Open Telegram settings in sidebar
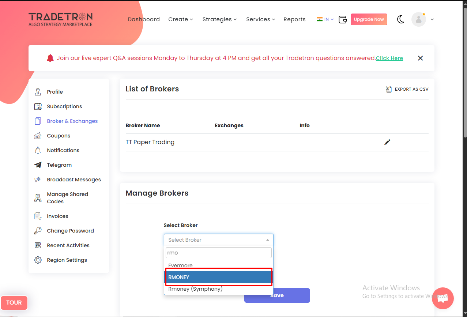Image resolution: width=467 pixels, height=317 pixels. click(59, 165)
